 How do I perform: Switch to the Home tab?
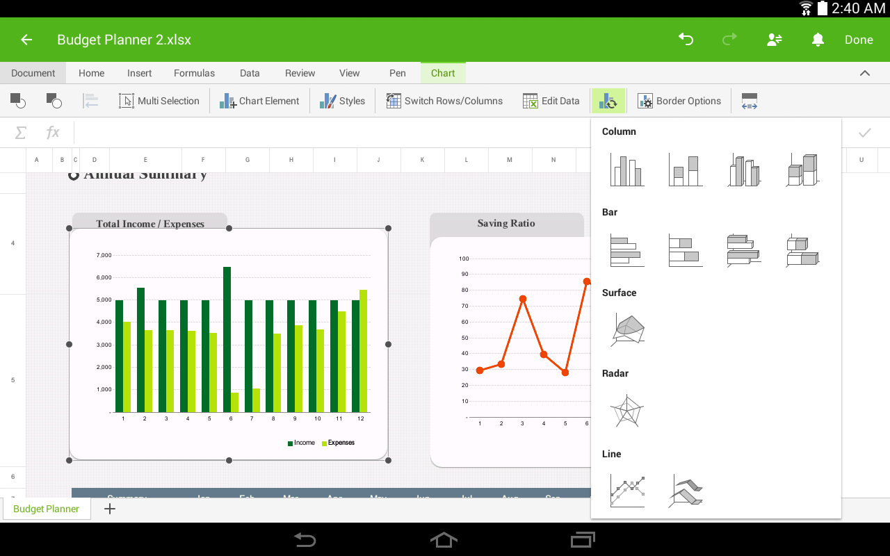pyautogui.click(x=91, y=73)
